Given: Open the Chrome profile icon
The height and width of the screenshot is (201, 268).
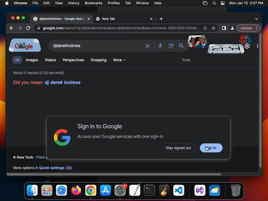Looking at the screenshot, I should (232, 28).
